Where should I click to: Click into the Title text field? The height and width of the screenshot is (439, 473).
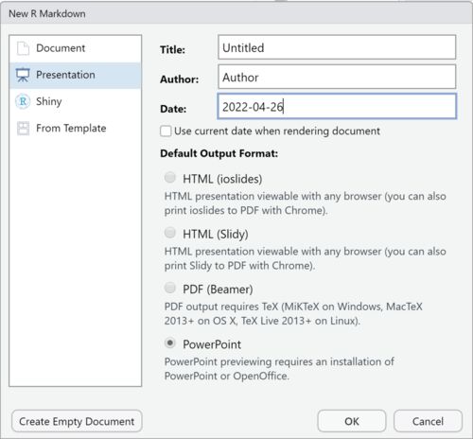[x=337, y=47]
